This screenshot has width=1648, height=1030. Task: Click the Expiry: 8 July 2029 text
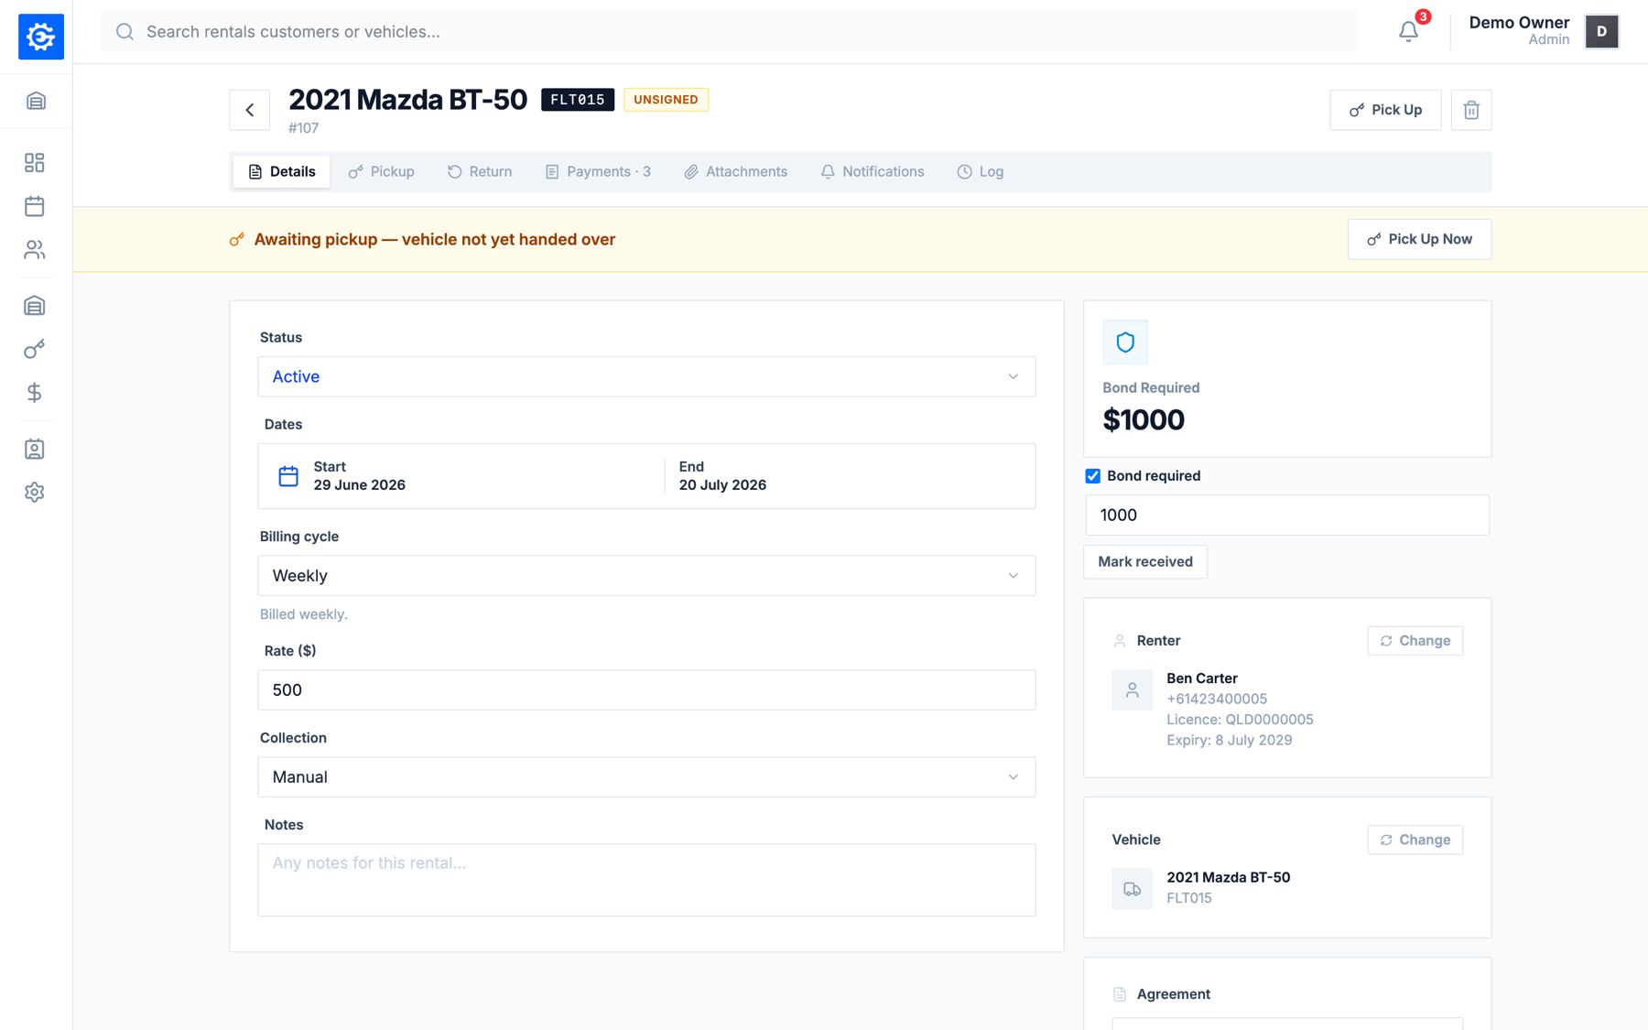pyautogui.click(x=1230, y=741)
